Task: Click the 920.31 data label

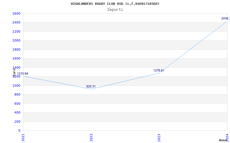Action: [x=91, y=87]
